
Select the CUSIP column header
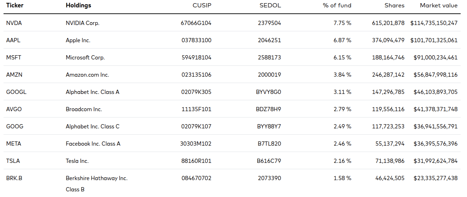coord(202,6)
